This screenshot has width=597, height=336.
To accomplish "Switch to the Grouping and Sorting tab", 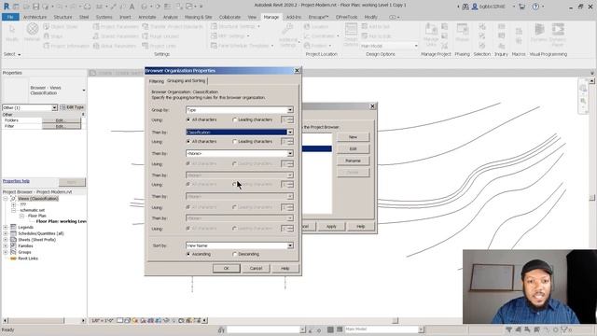I will tap(187, 81).
